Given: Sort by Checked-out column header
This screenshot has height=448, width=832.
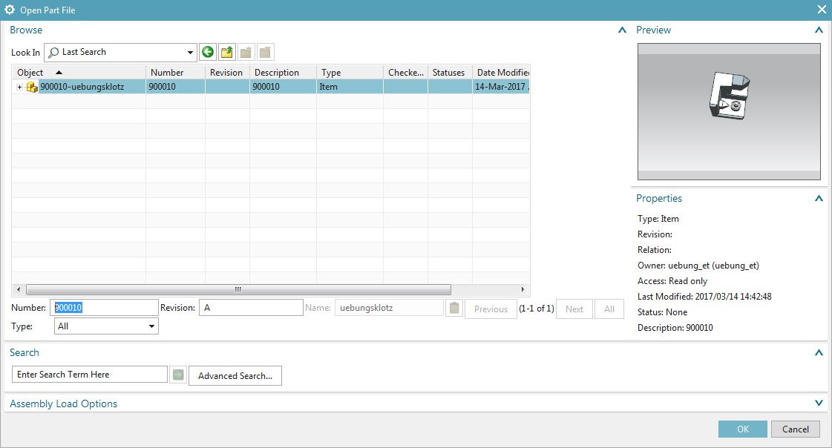Looking at the screenshot, I should click(406, 72).
